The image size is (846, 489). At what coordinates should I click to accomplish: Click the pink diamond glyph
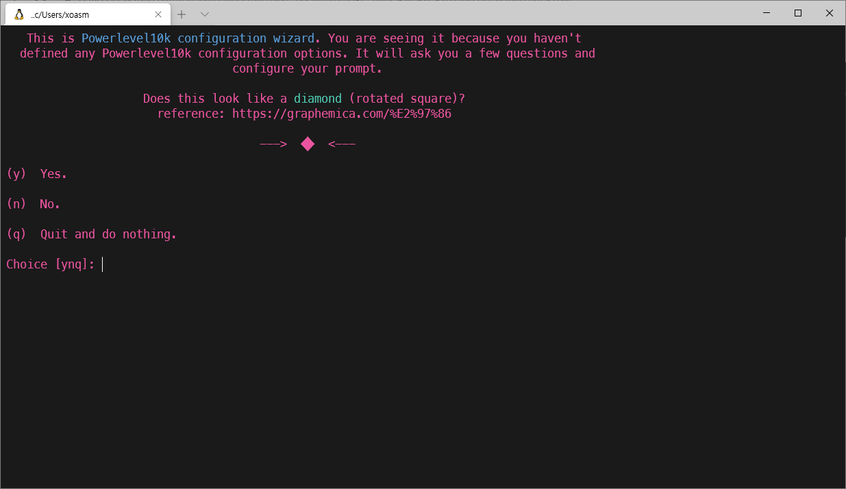pyautogui.click(x=308, y=144)
